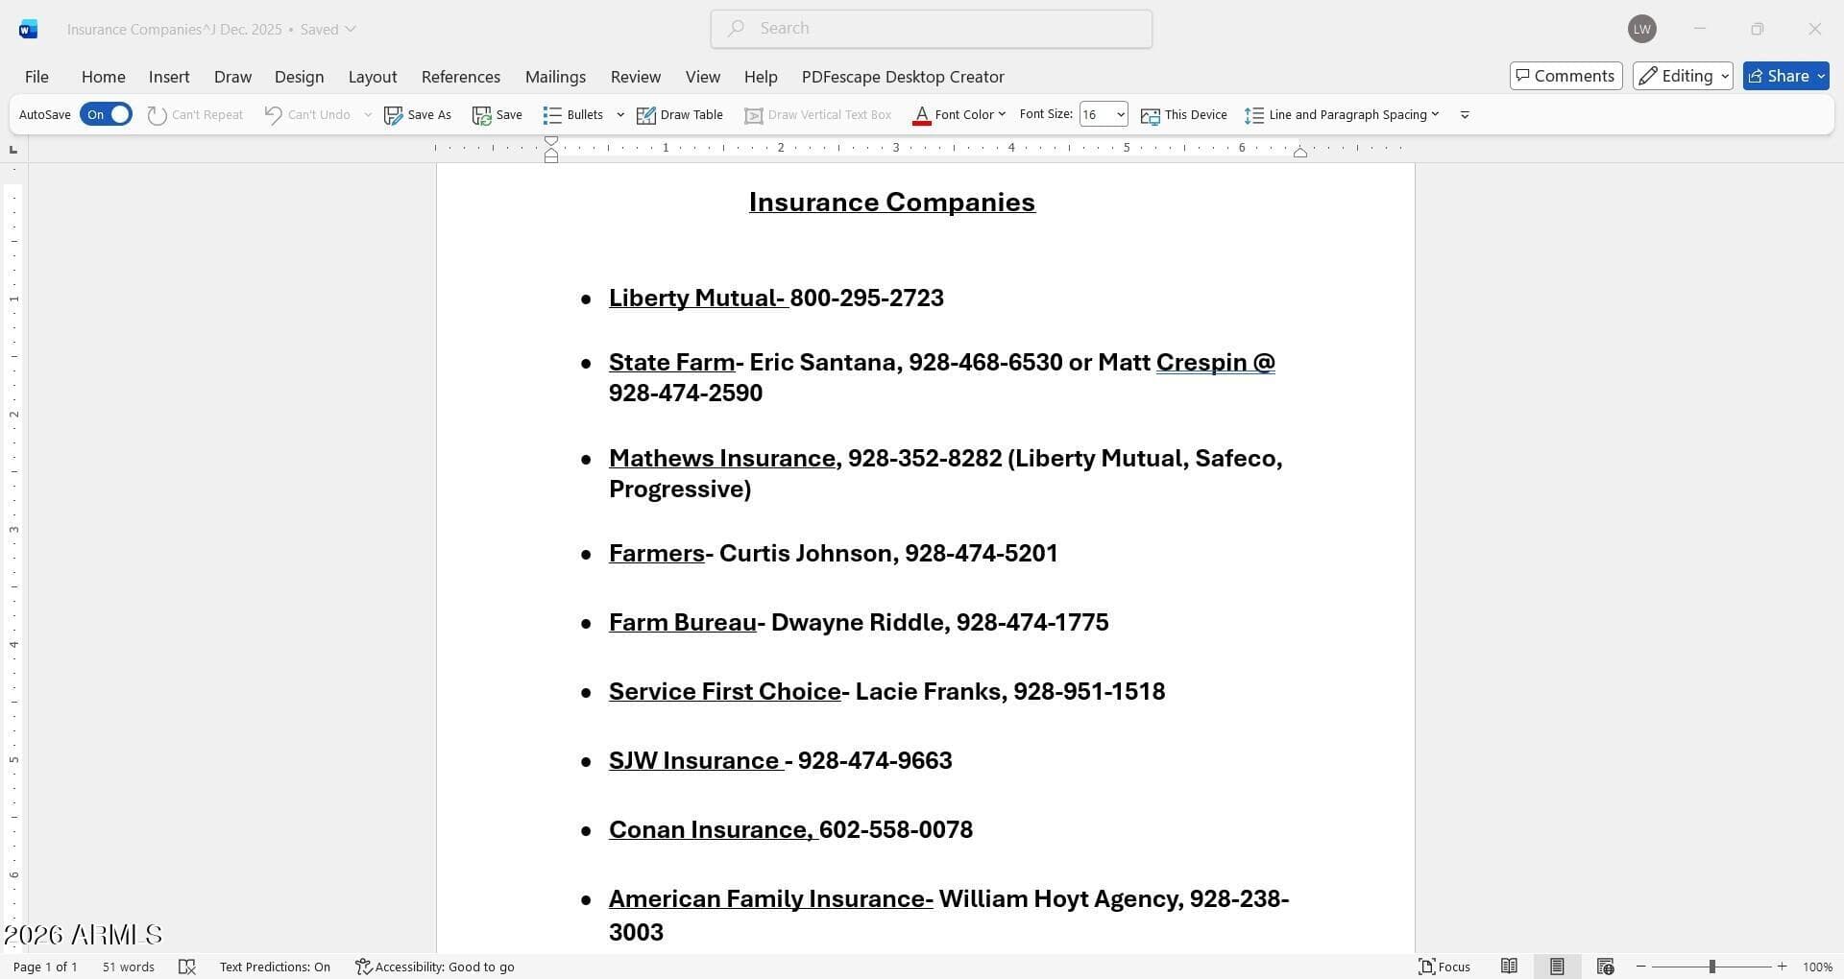Click the Share button
This screenshot has height=979, width=1844.
pos(1785,76)
